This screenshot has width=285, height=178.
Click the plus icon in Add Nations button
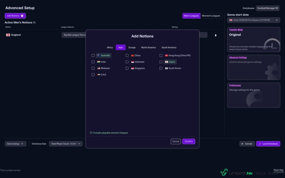[22, 16]
